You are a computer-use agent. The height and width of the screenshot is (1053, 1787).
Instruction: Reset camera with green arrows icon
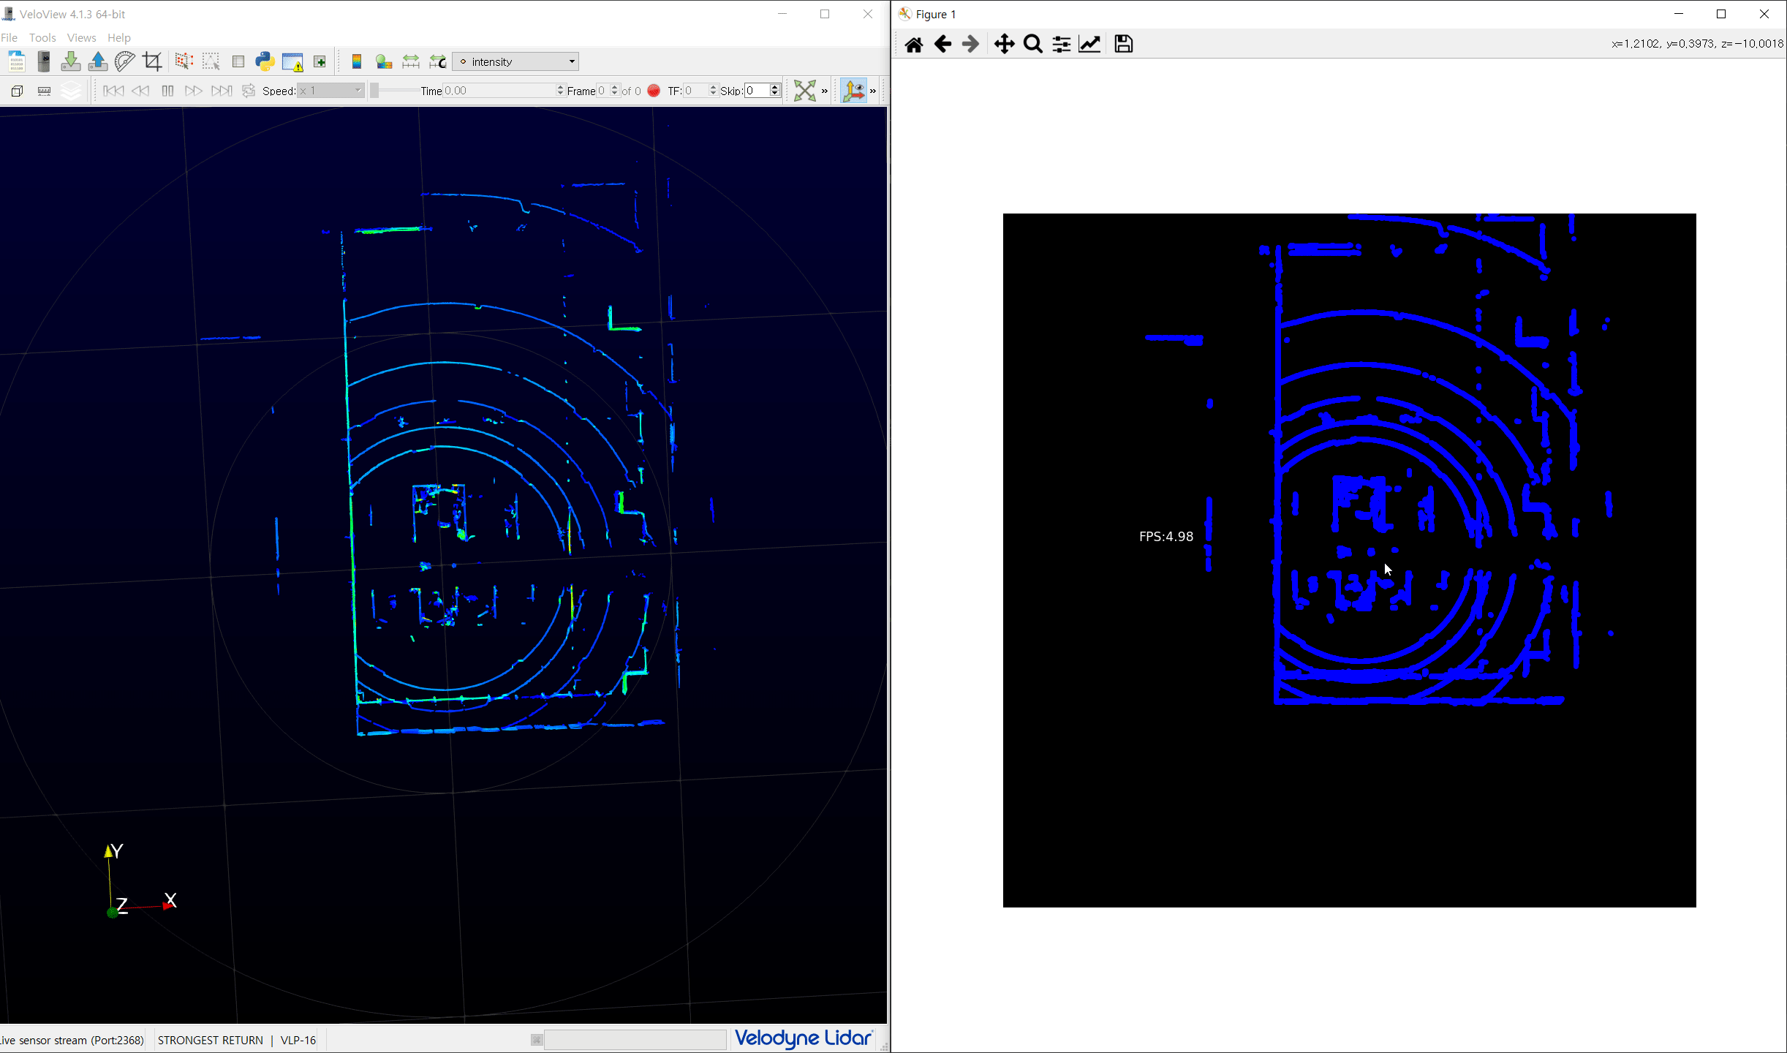tap(804, 91)
